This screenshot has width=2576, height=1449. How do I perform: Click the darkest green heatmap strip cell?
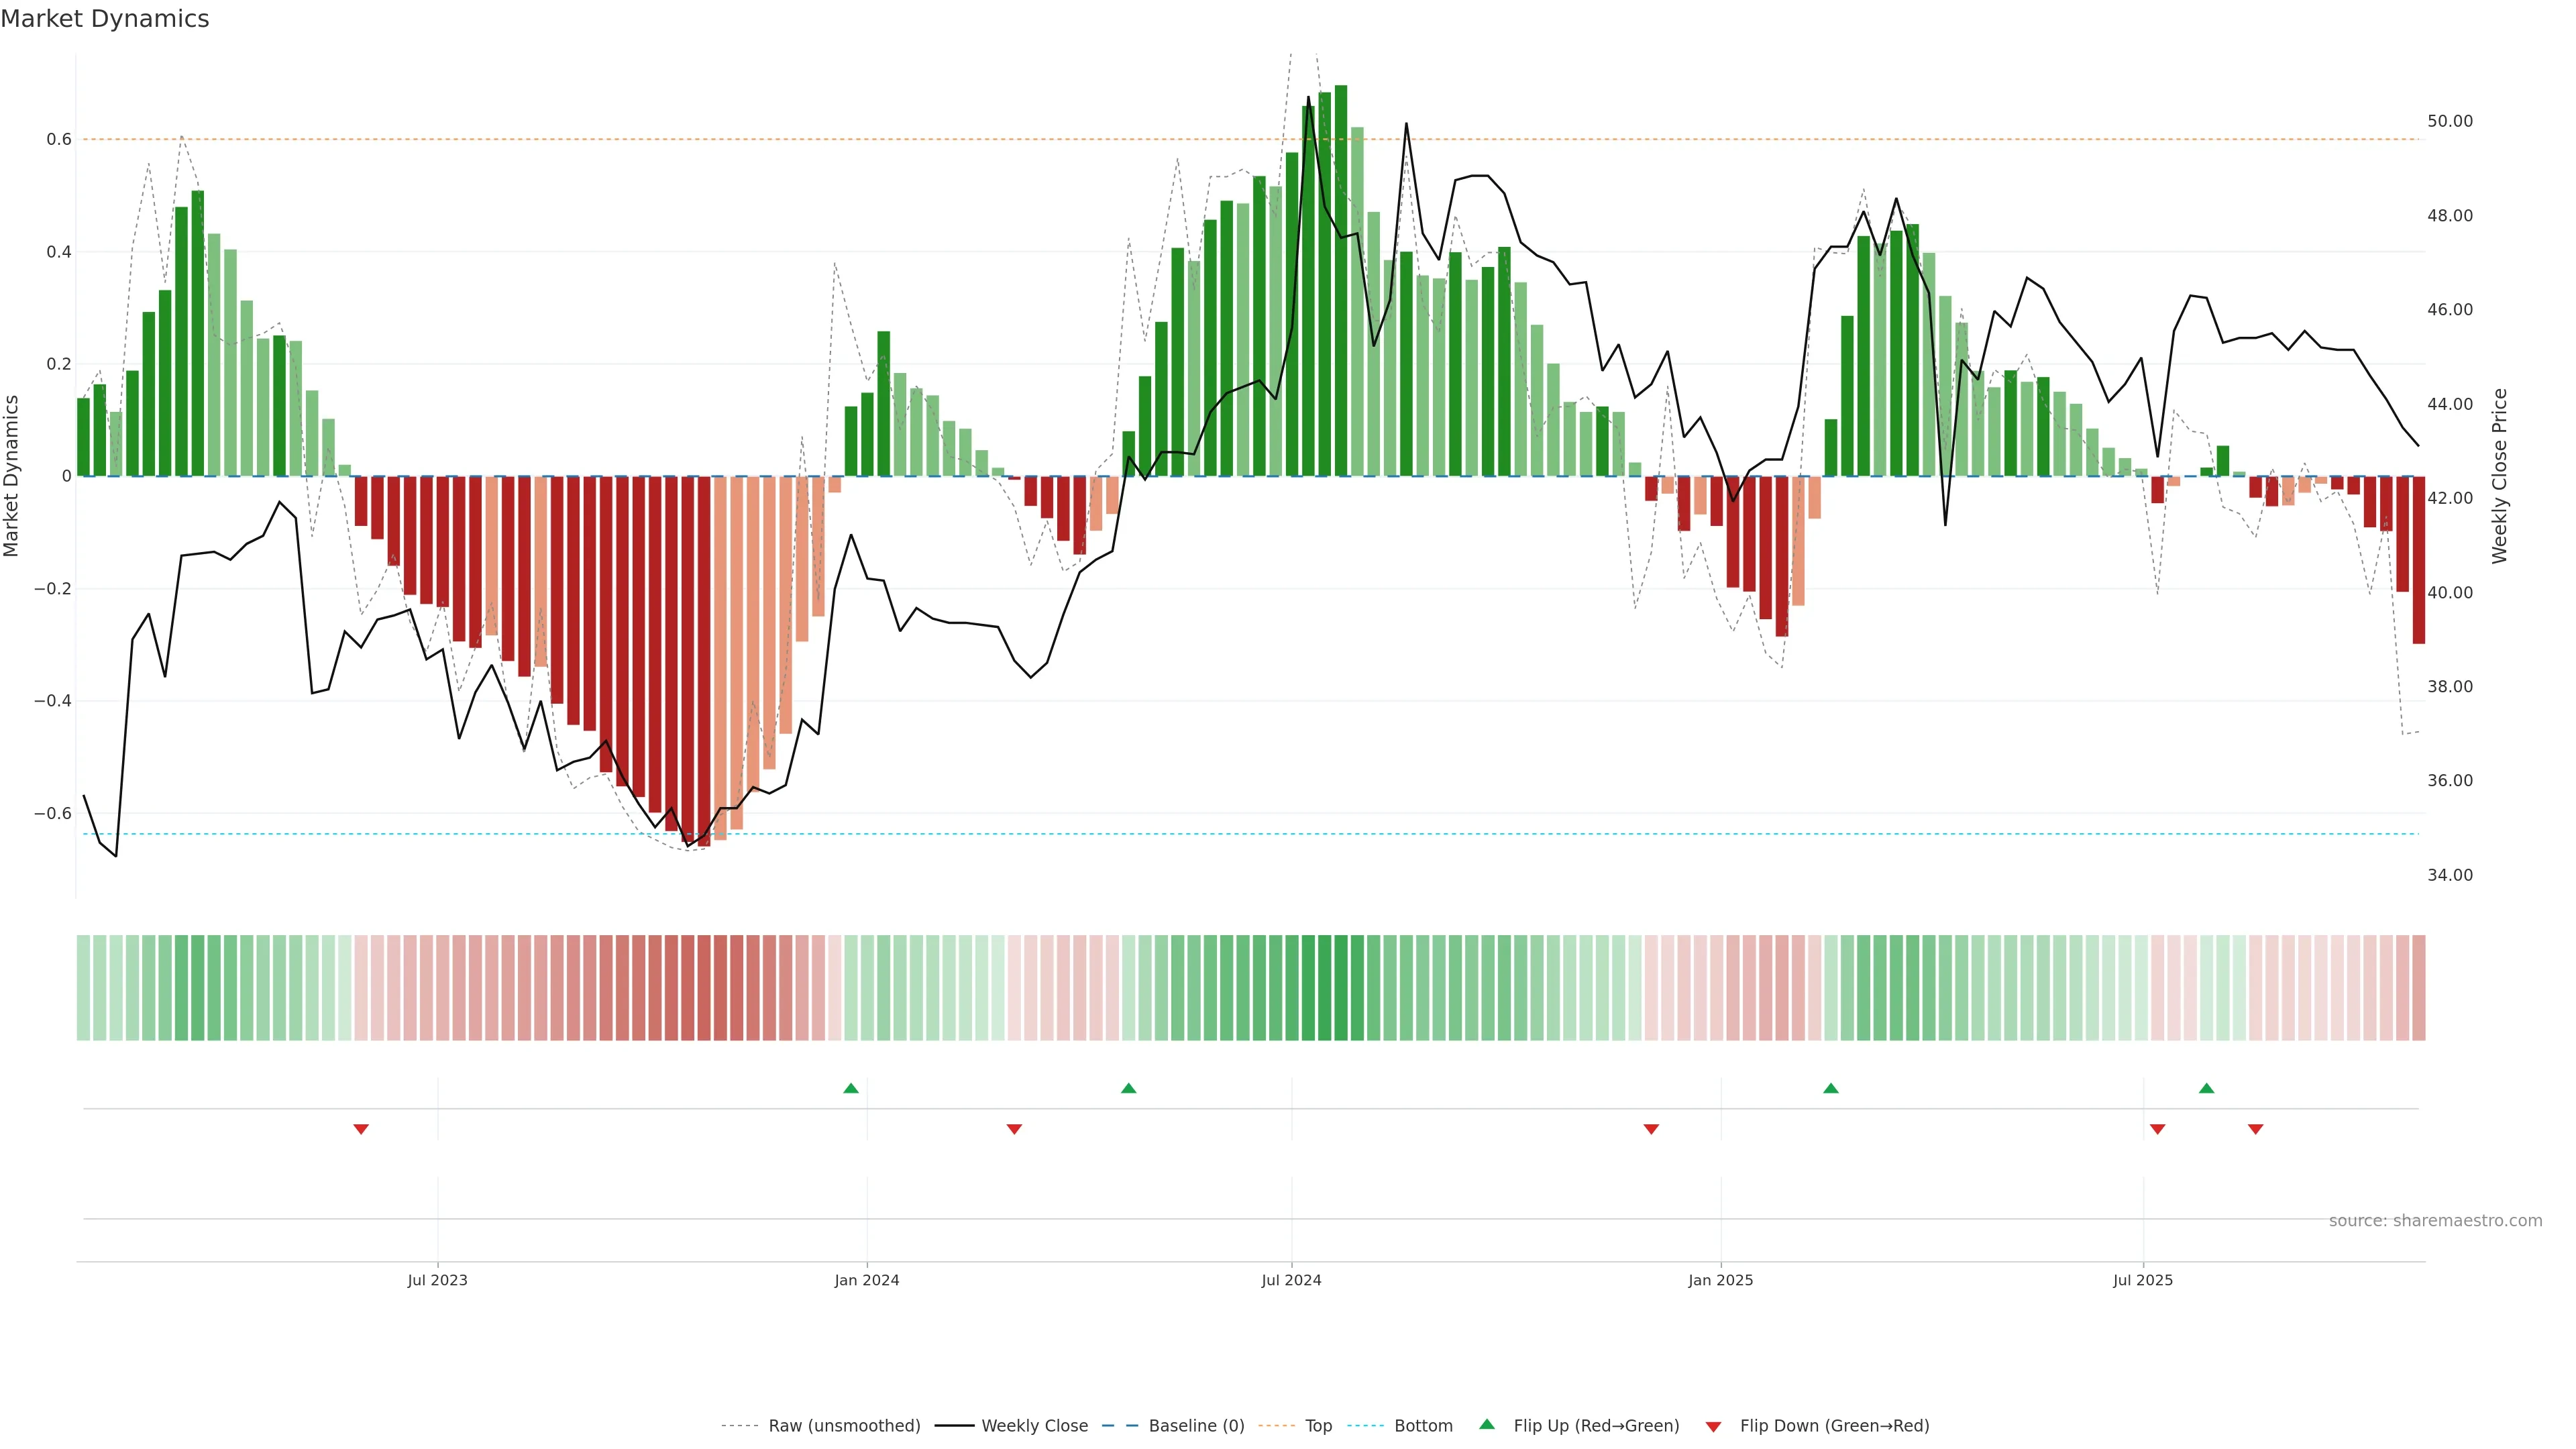[x=1340, y=988]
